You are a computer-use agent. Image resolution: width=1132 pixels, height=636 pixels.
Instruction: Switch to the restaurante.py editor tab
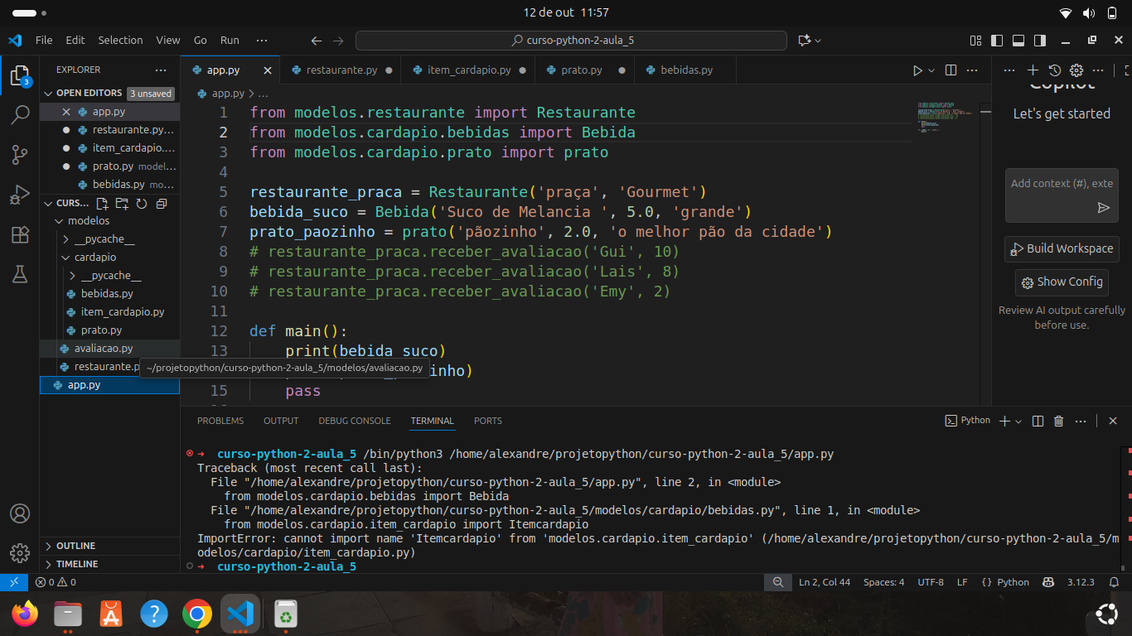(x=341, y=70)
